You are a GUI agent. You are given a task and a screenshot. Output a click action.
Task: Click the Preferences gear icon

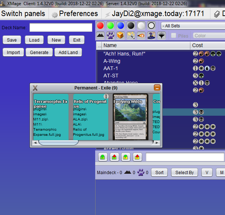[55, 15]
